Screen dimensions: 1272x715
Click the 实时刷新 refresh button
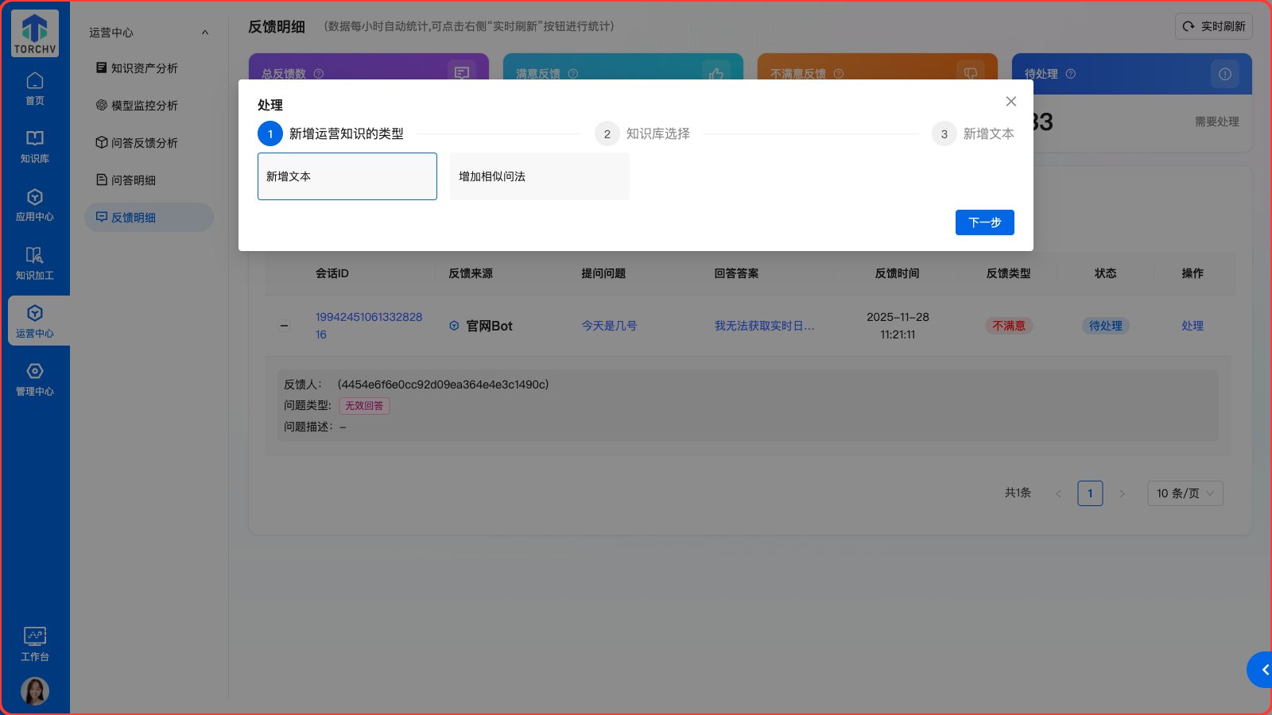coord(1213,26)
